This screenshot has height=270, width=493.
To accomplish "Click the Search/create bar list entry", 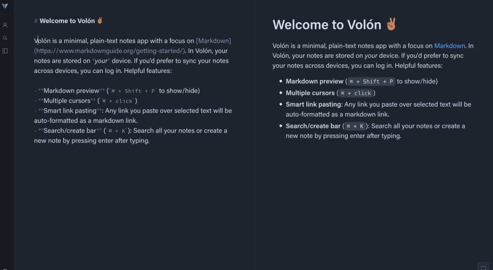I will point(313,126).
